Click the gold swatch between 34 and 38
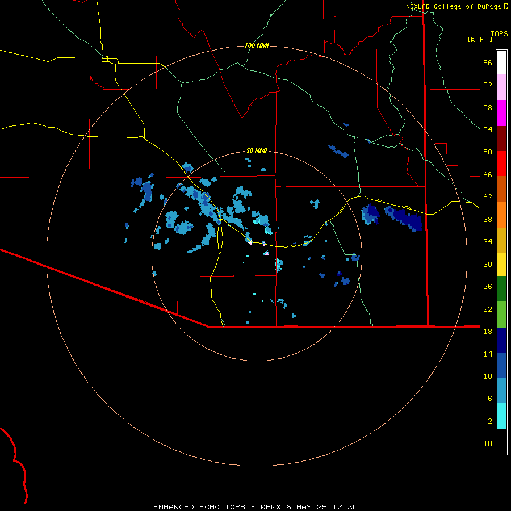The height and width of the screenshot is (511, 511). (x=501, y=240)
